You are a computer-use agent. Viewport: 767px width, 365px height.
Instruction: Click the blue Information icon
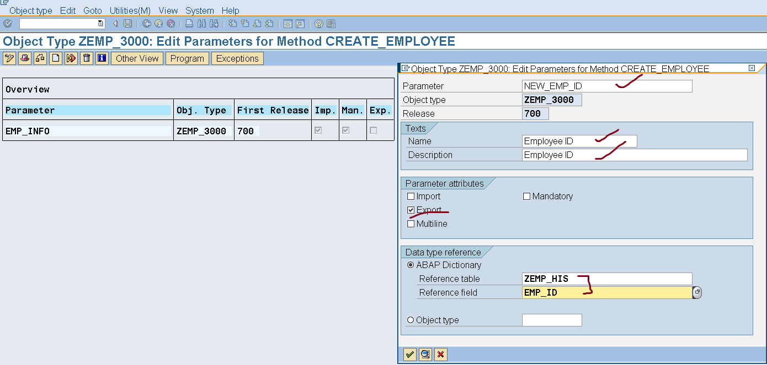click(102, 58)
